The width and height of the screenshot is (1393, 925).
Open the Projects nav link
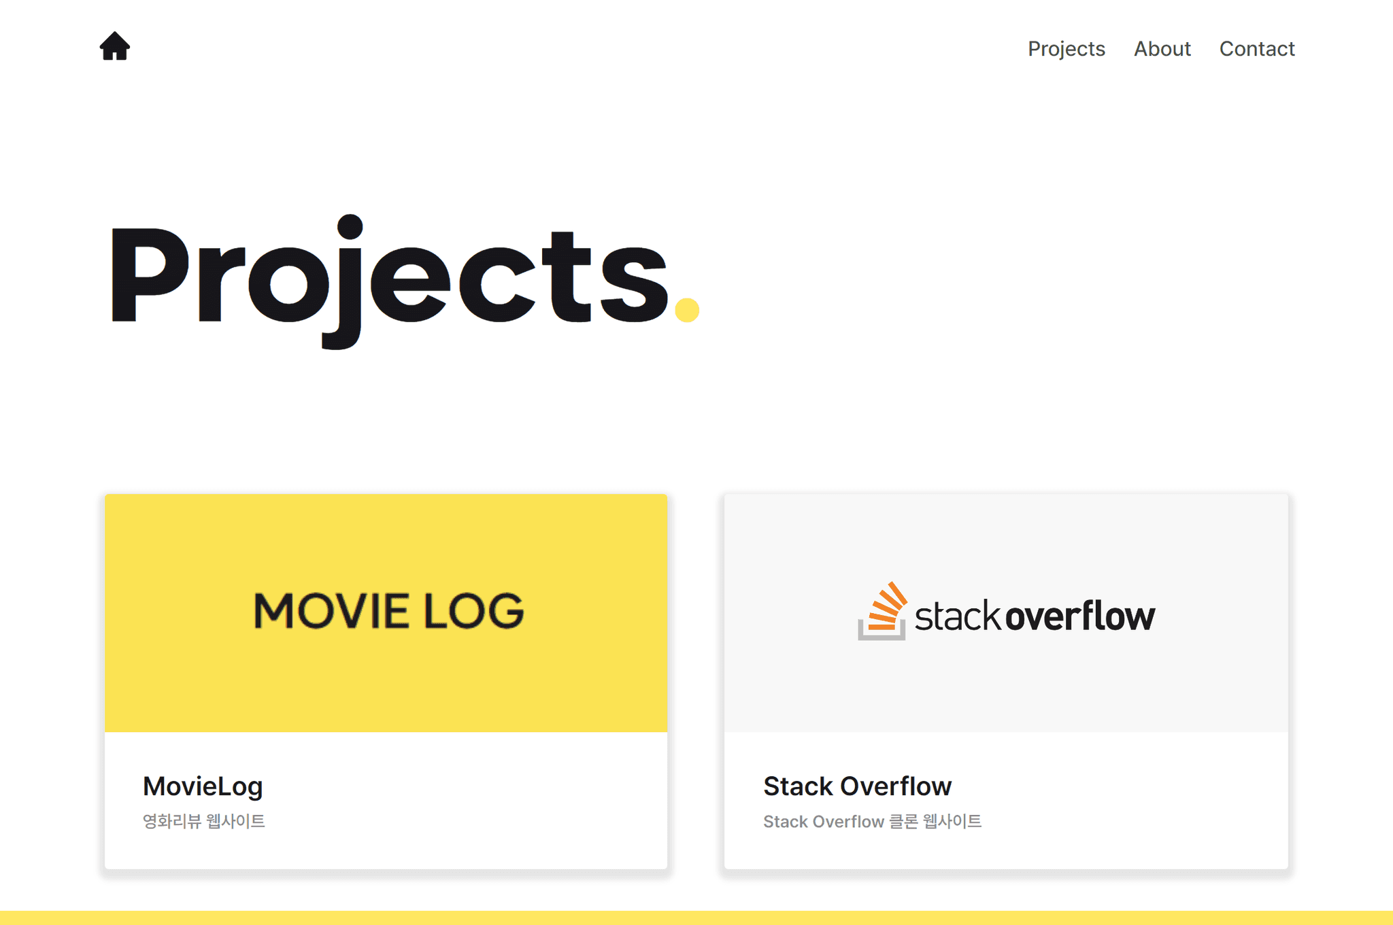tap(1066, 49)
